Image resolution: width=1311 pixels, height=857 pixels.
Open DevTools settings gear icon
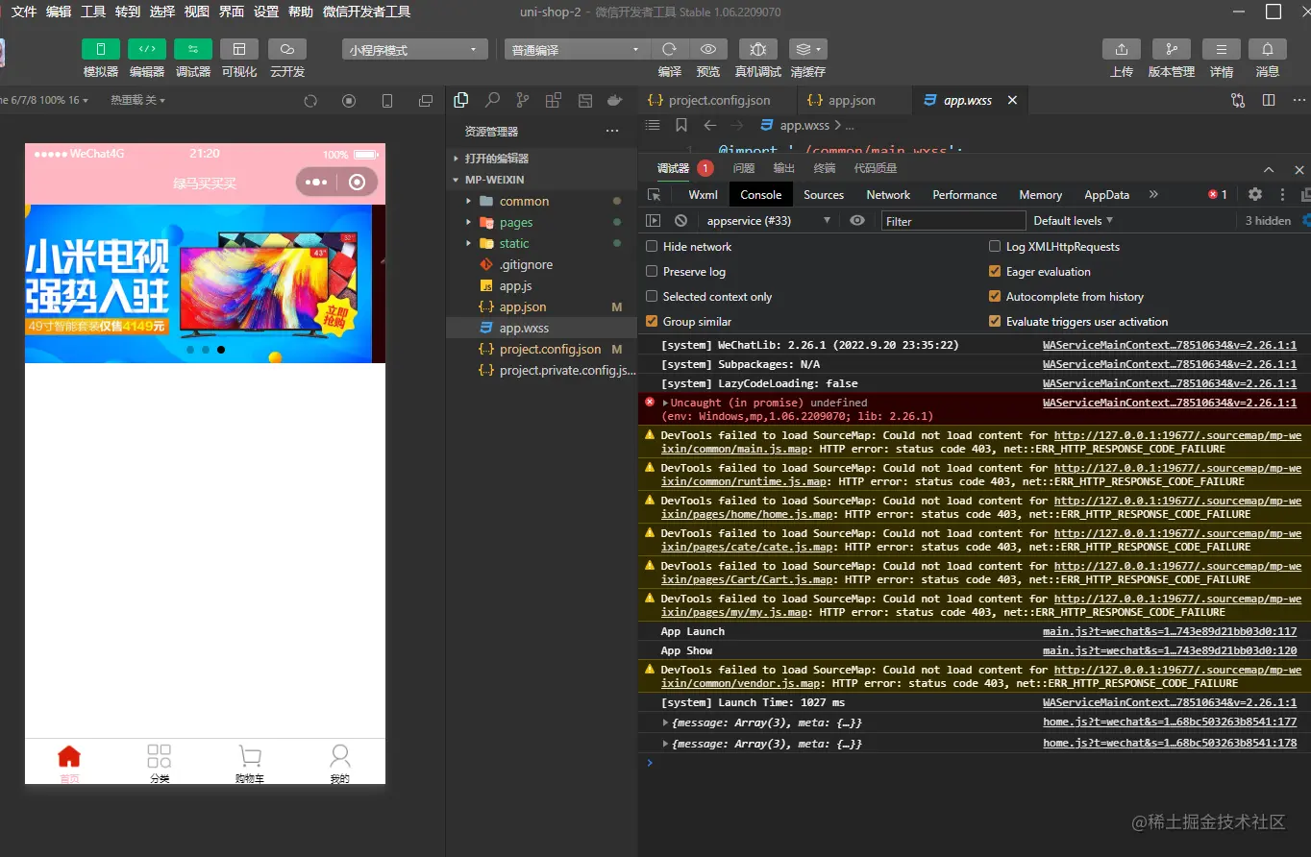click(1255, 194)
